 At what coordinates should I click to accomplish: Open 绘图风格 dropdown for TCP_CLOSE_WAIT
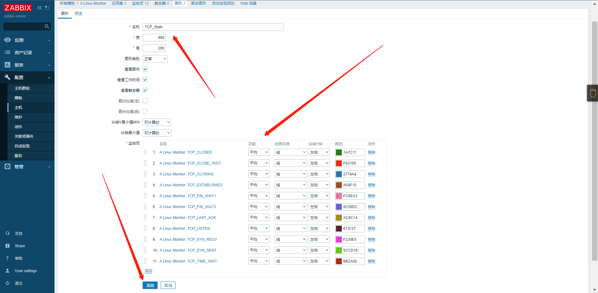[291, 163]
